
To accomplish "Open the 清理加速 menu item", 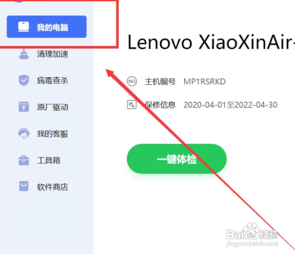I will pos(53,54).
